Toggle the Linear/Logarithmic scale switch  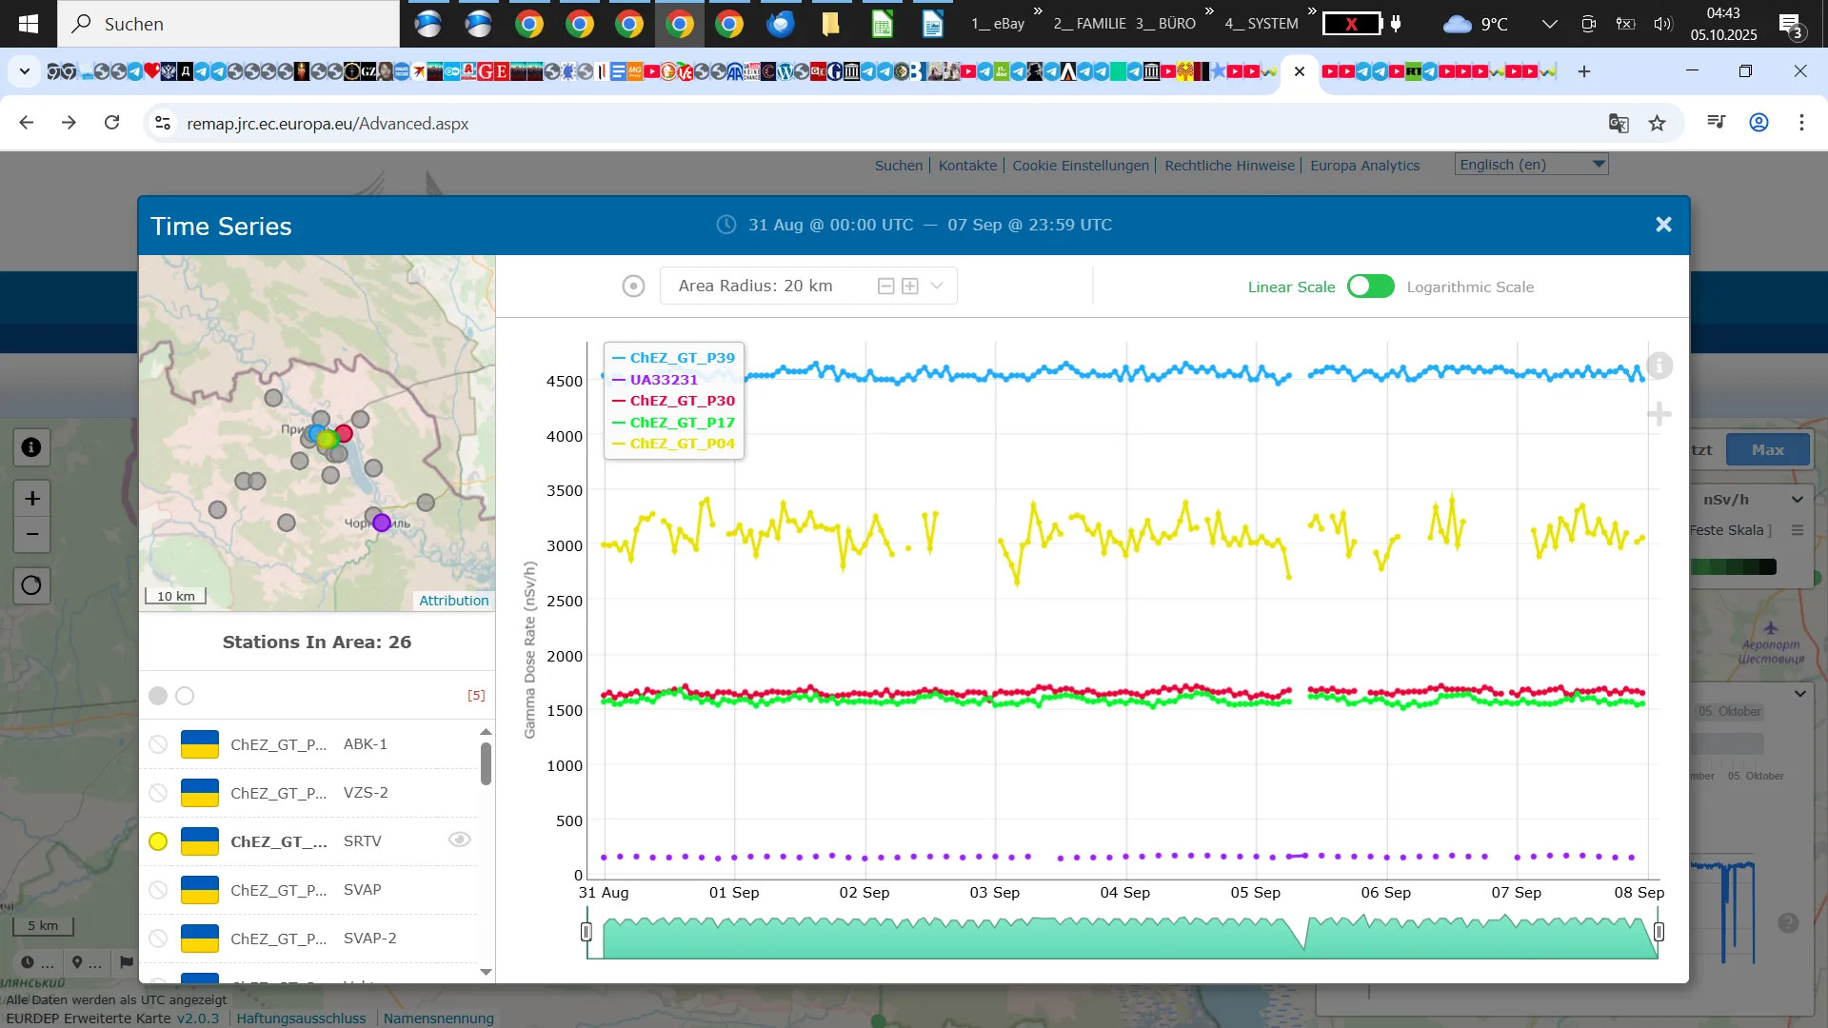click(x=1370, y=287)
